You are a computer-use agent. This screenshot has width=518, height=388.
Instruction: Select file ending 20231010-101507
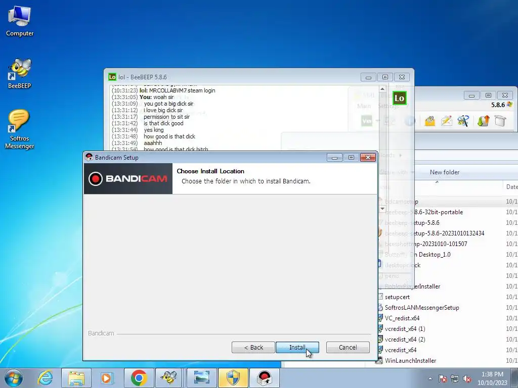(425, 244)
